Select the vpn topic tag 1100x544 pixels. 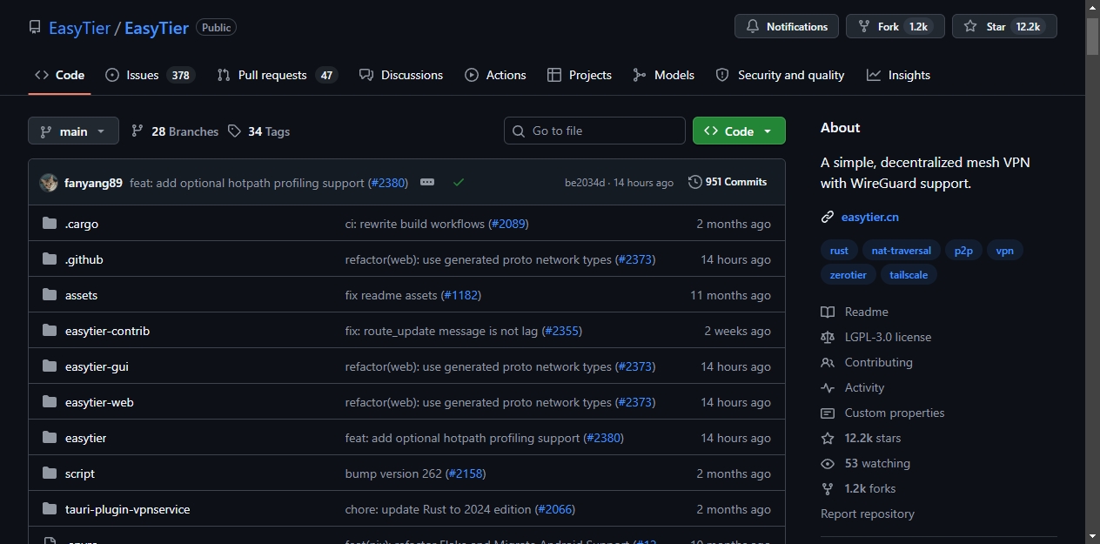(1005, 251)
